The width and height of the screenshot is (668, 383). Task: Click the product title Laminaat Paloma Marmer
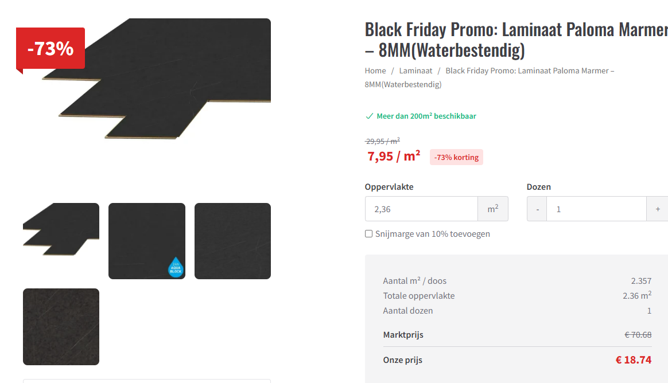pyautogui.click(x=516, y=40)
